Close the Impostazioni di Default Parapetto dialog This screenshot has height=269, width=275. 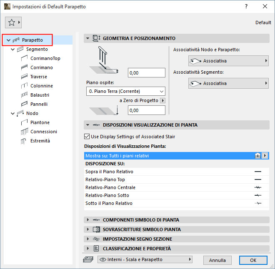pos(265,7)
